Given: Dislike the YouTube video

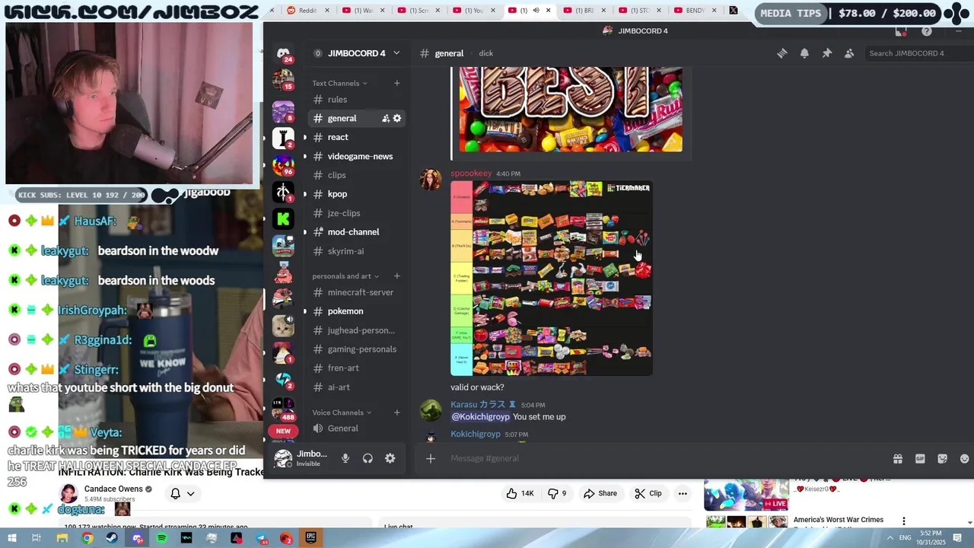Looking at the screenshot, I should click(557, 493).
